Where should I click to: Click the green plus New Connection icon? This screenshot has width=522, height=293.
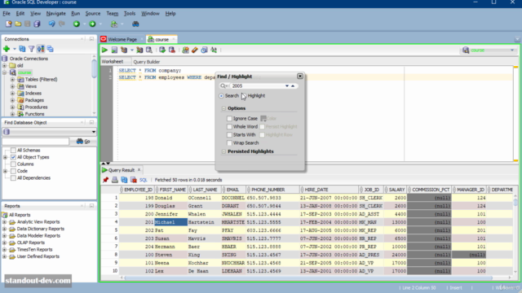[x=7, y=49]
